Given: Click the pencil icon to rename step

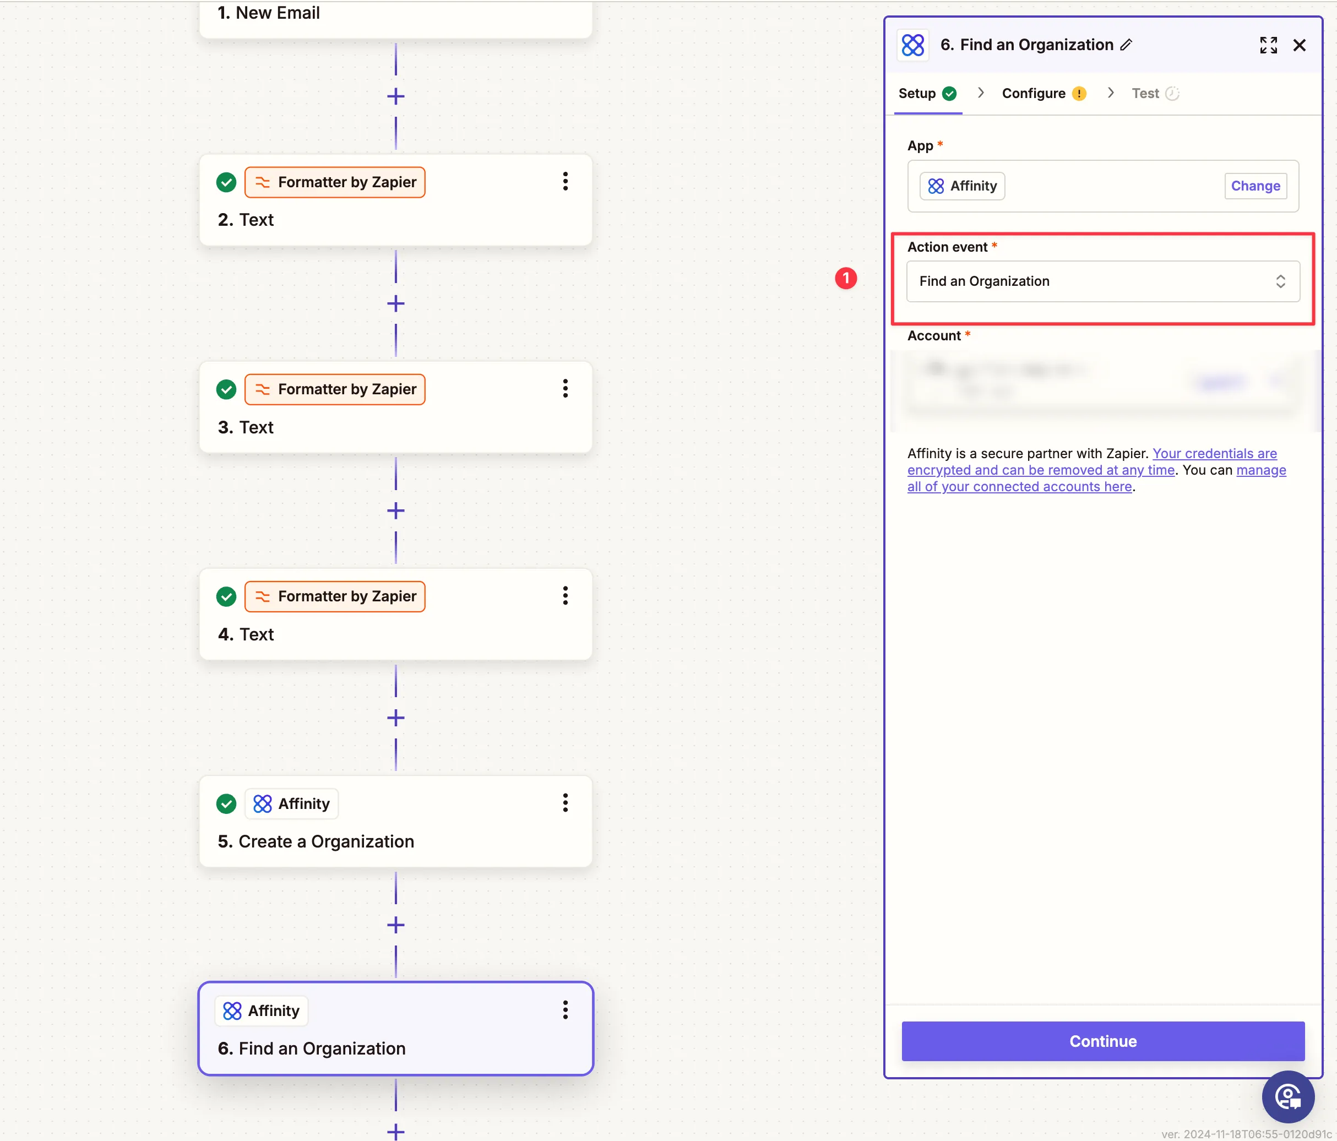Looking at the screenshot, I should pyautogui.click(x=1127, y=45).
